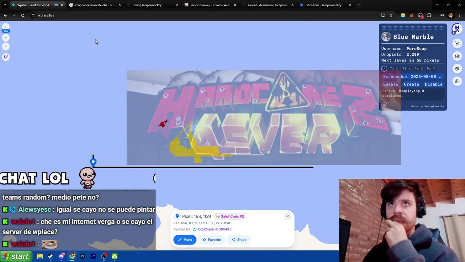465x262 pixels.
Task: Click the Blue Marble dotted drag handle bar
Action: tap(413, 28)
